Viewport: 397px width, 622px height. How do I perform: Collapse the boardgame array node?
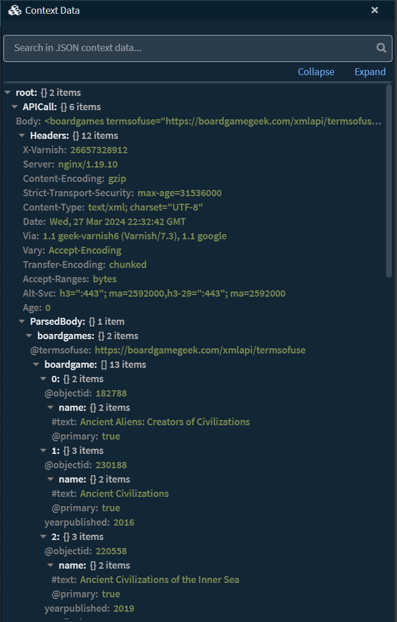(x=36, y=364)
